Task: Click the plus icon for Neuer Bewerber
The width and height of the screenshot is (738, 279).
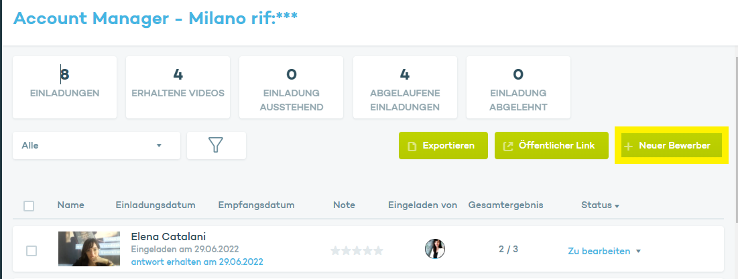Action: 628,146
